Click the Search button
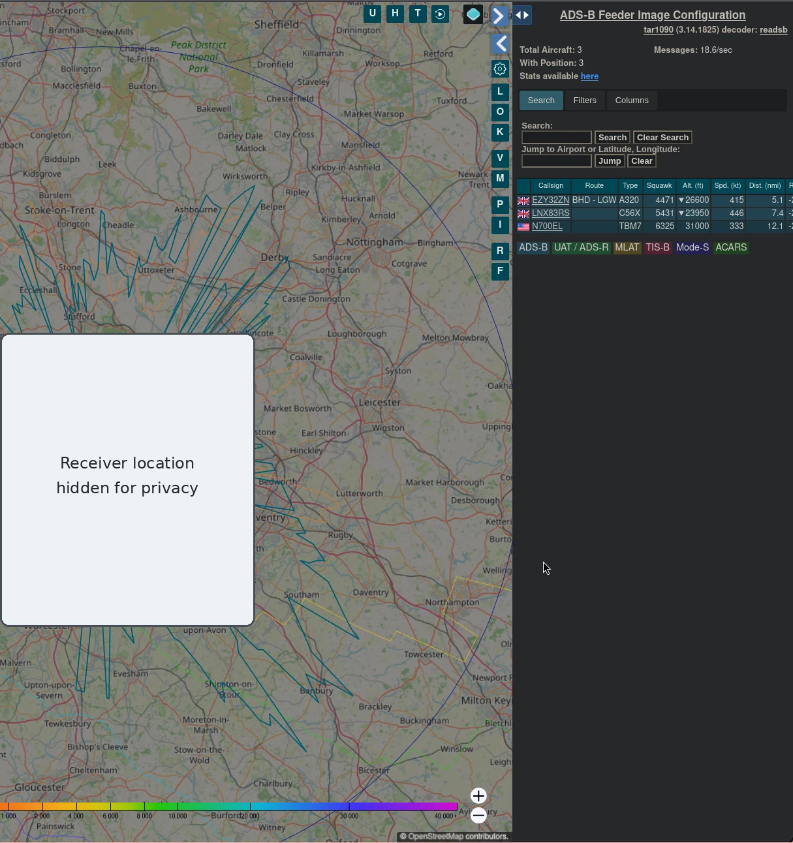Screen dimensions: 793x843 (612, 138)
